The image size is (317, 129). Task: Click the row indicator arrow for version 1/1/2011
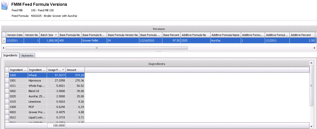click(x=4, y=40)
